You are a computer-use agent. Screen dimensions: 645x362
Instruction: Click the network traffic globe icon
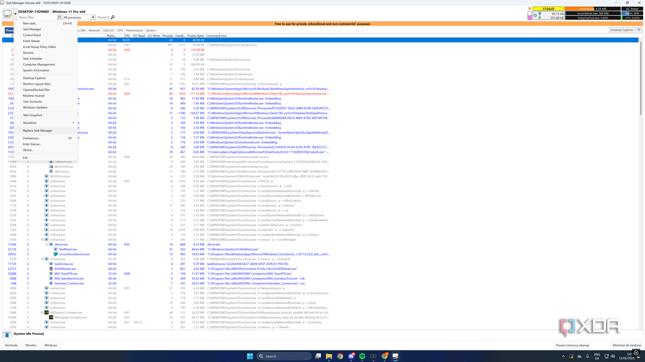click(x=535, y=15)
